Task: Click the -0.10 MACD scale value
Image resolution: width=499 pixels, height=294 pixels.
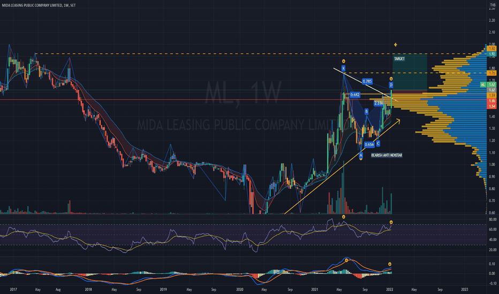Action: coord(492,283)
